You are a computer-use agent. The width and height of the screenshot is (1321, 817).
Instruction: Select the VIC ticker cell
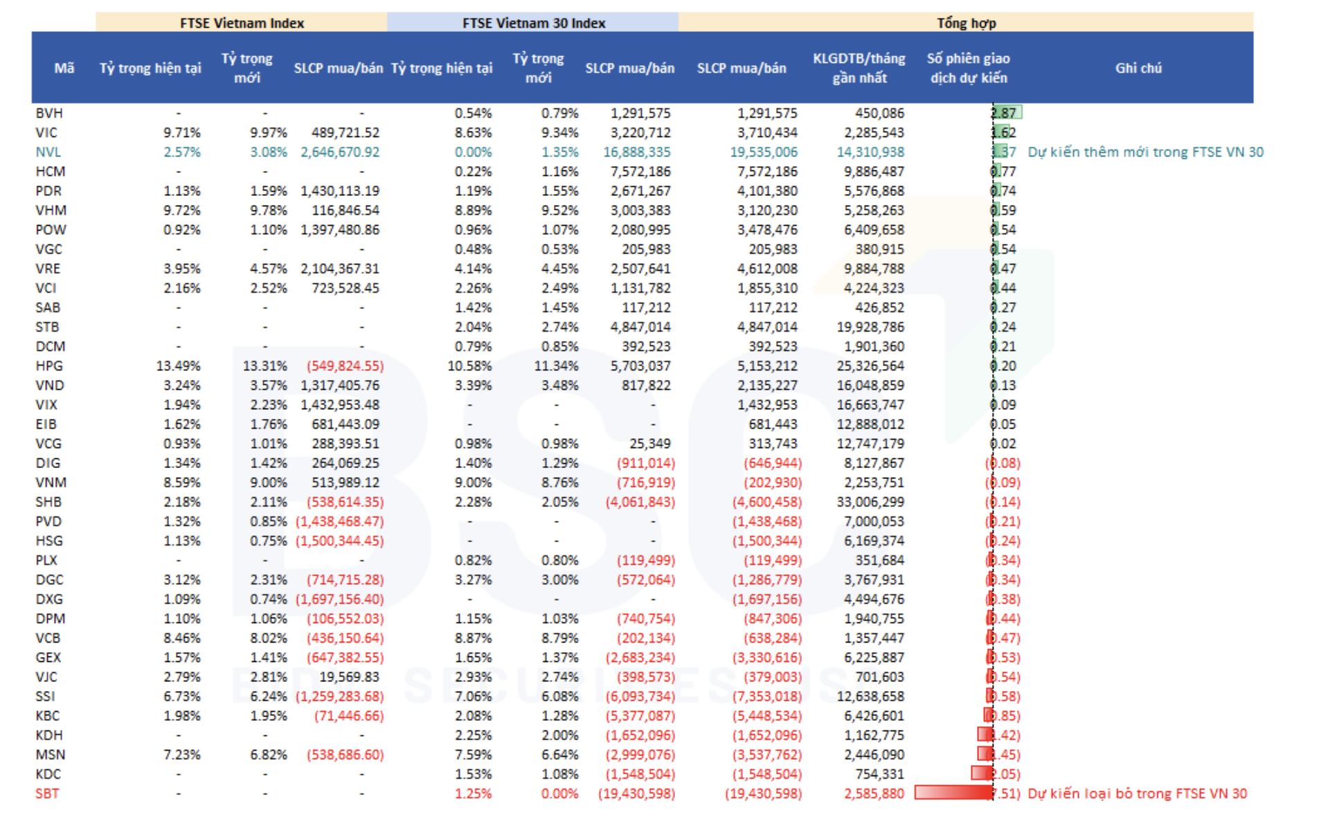coord(46,132)
